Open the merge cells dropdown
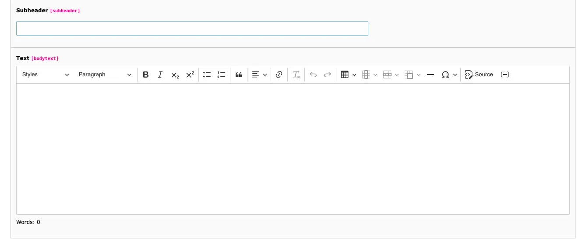Viewport: 586px width, 245px height. click(413, 75)
